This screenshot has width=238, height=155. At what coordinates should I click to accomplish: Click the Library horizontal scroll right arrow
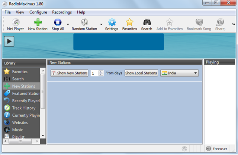37,141
